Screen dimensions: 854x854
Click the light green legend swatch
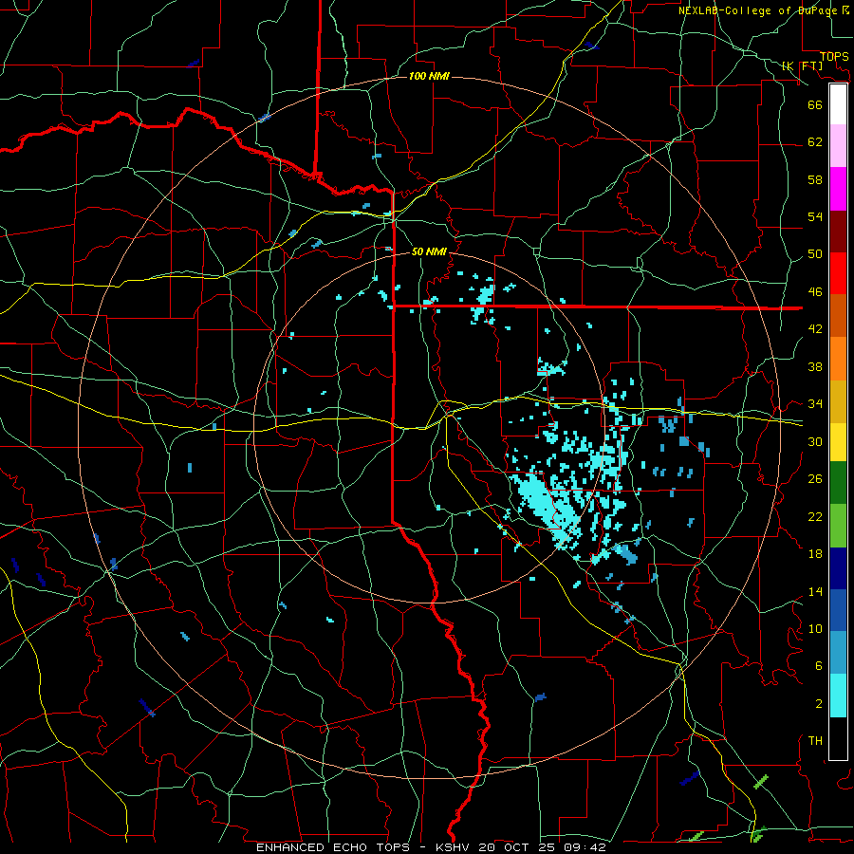[x=838, y=526]
